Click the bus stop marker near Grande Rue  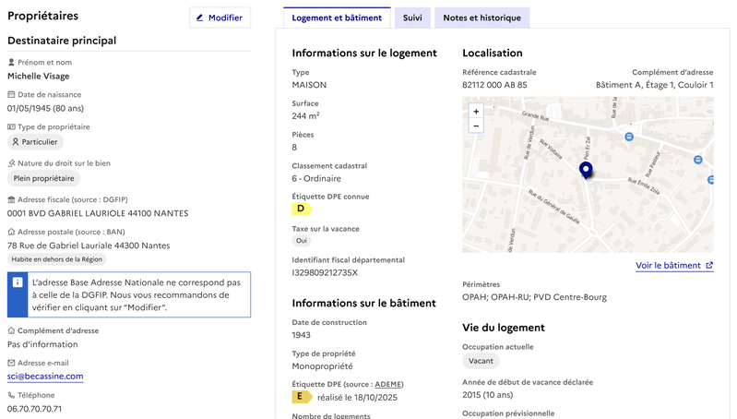click(629, 136)
